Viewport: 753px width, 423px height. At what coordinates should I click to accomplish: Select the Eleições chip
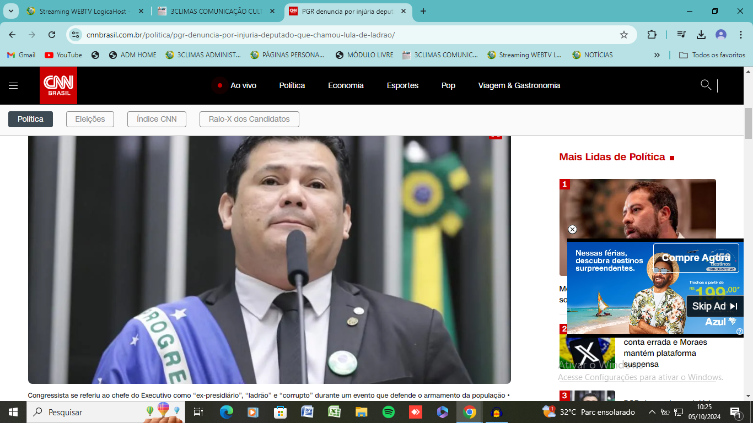point(90,119)
